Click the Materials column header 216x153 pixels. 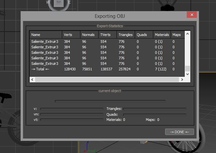click(x=162, y=35)
